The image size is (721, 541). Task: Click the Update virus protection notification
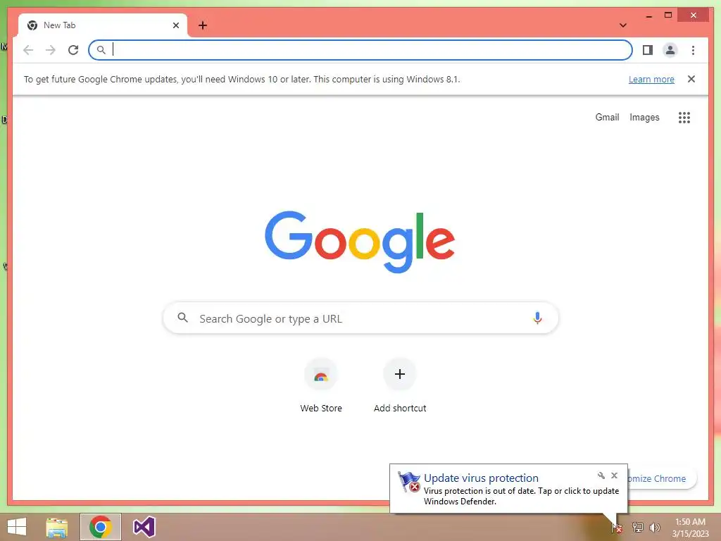coord(508,489)
